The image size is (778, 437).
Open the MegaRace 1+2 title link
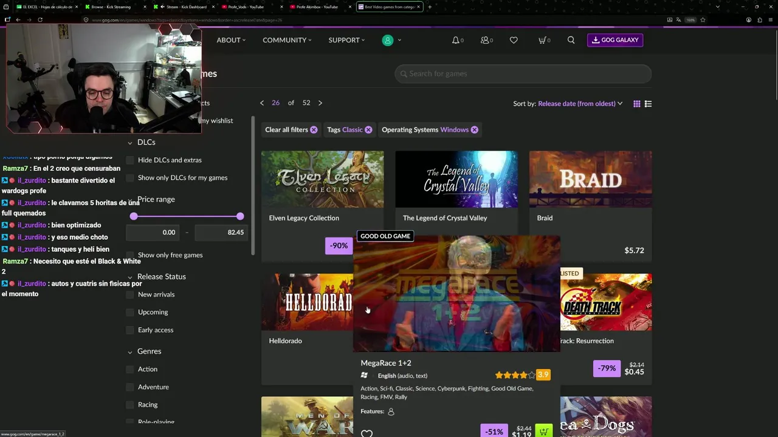coord(386,363)
